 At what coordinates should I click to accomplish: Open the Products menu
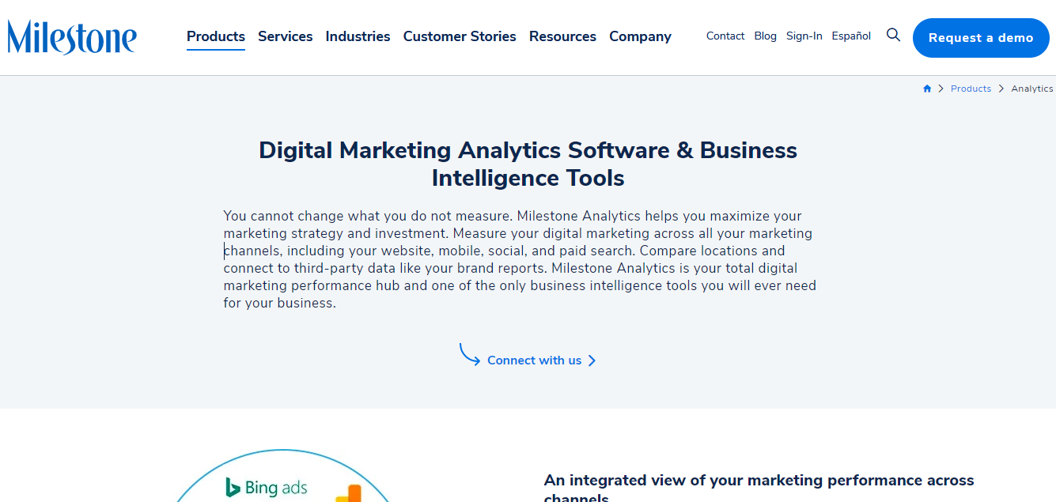216,36
